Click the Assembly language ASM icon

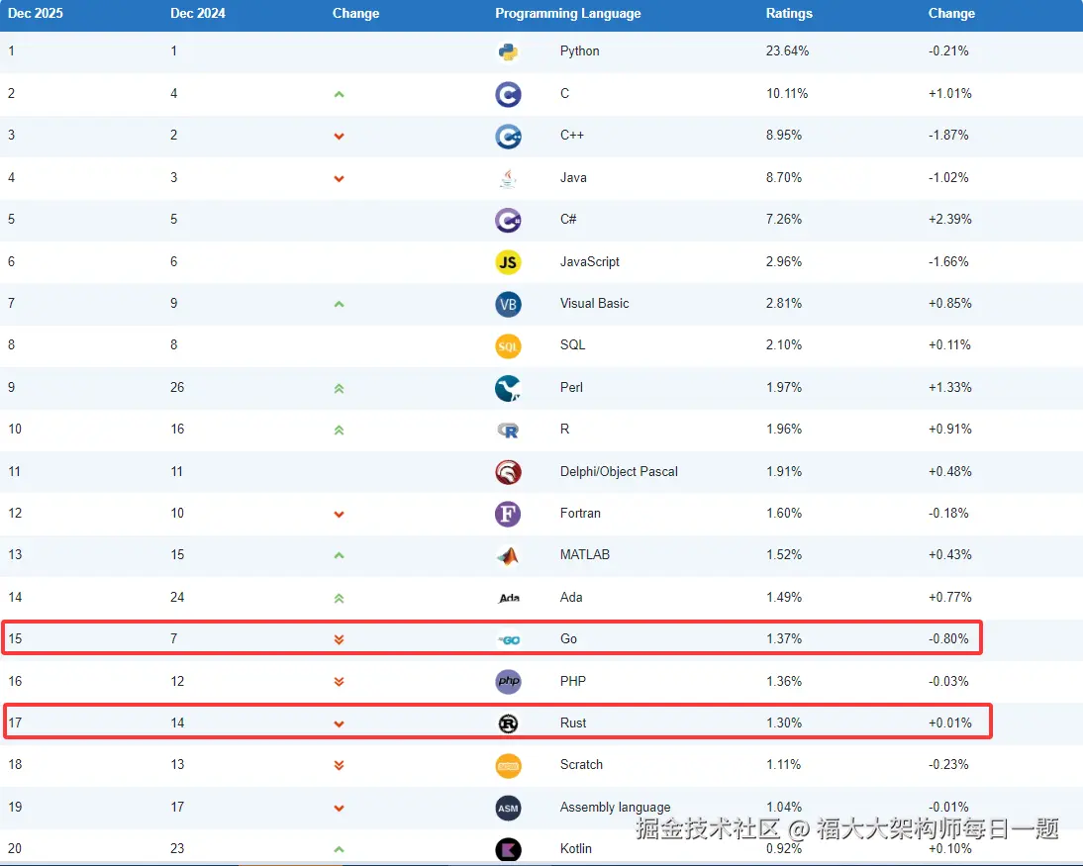(509, 808)
